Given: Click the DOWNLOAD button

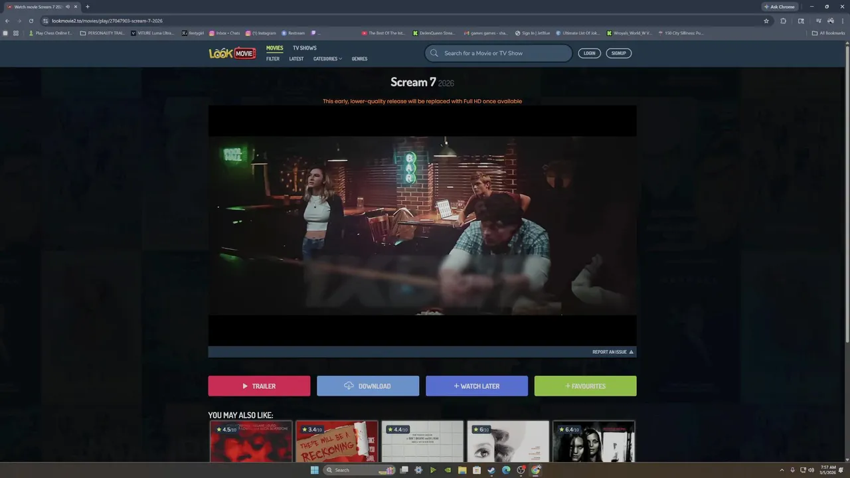Looking at the screenshot, I should tap(368, 386).
